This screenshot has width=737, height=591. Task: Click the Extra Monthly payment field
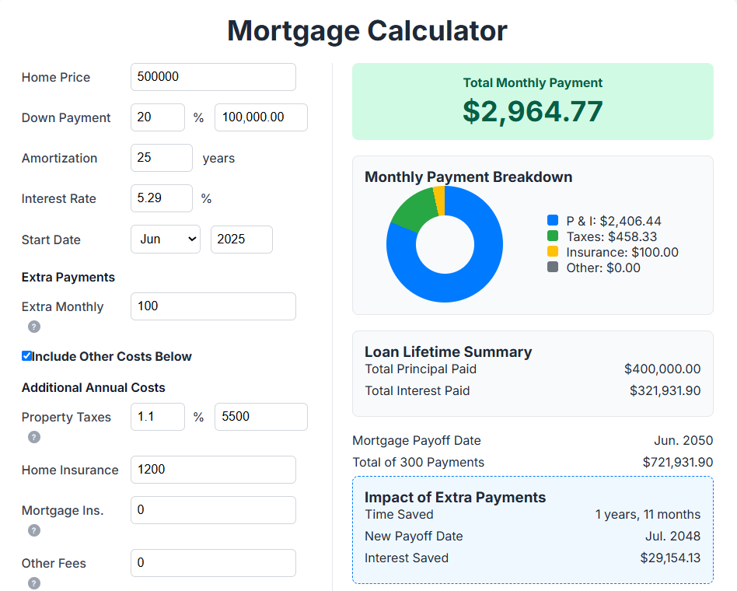click(x=213, y=306)
